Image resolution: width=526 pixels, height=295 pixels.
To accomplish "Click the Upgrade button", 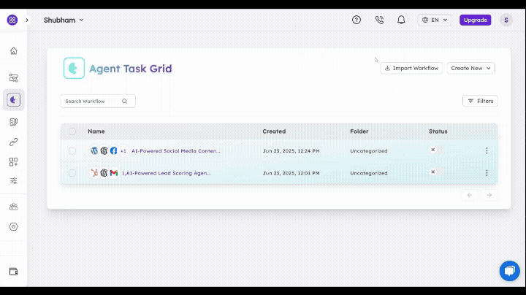I will 475,20.
